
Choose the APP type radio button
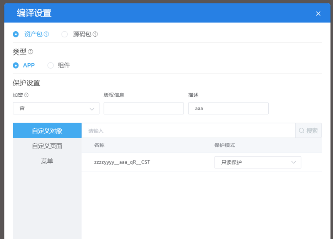(x=16, y=65)
